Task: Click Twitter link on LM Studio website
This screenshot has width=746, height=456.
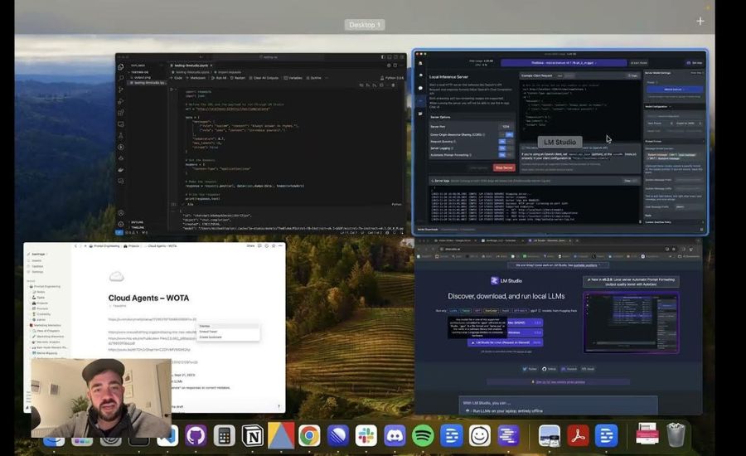Action: 530,369
